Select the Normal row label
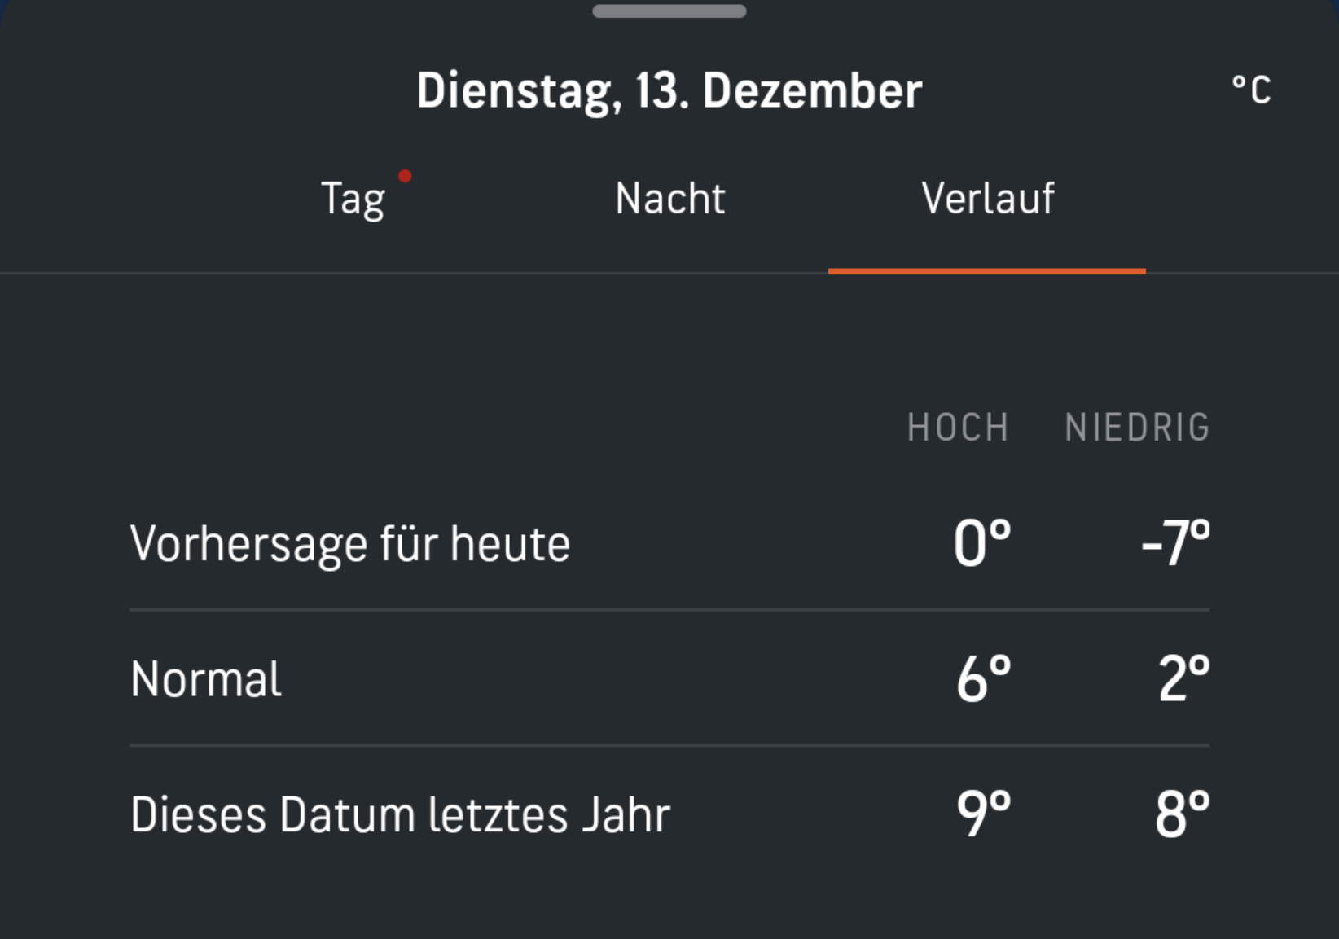 (x=206, y=679)
